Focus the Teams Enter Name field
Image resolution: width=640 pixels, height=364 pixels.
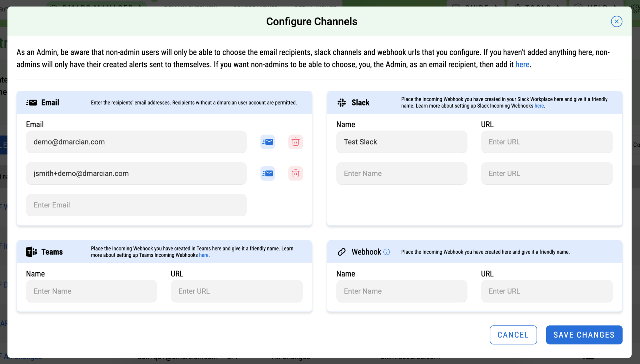[x=92, y=291]
